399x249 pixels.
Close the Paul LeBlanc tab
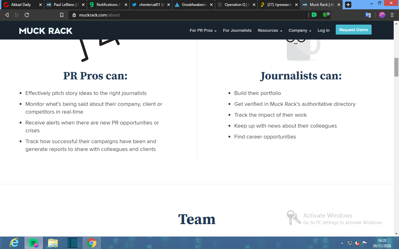point(83,5)
